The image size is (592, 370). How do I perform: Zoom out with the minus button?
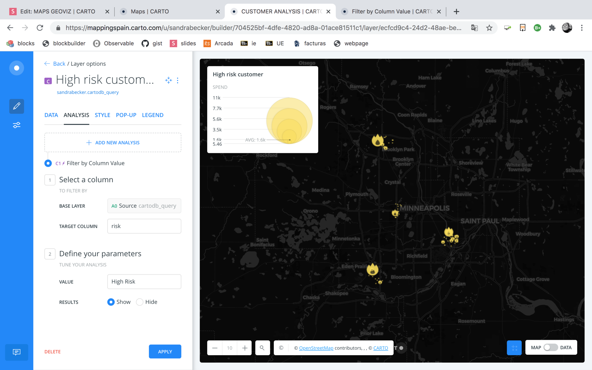[215, 348]
